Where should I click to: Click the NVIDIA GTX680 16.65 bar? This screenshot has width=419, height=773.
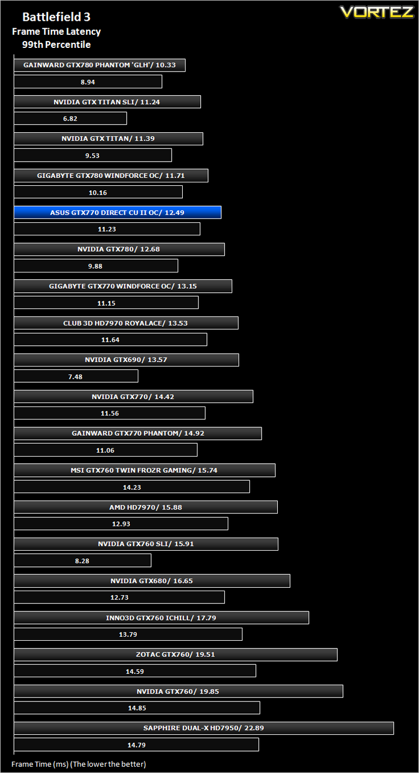(x=152, y=581)
